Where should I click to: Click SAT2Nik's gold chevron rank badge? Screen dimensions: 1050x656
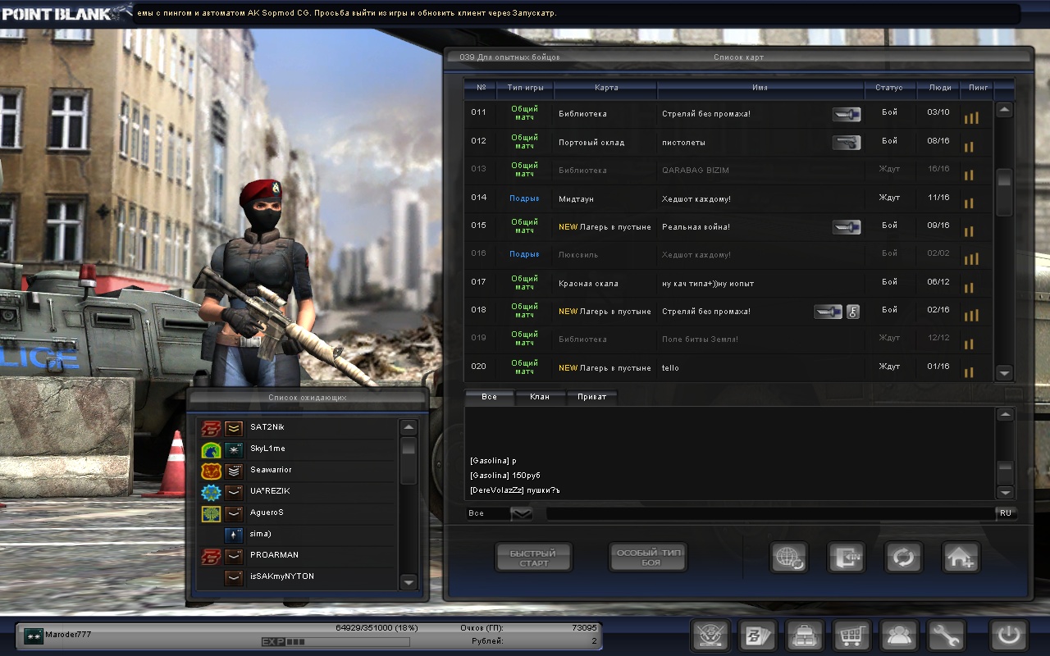(x=235, y=427)
